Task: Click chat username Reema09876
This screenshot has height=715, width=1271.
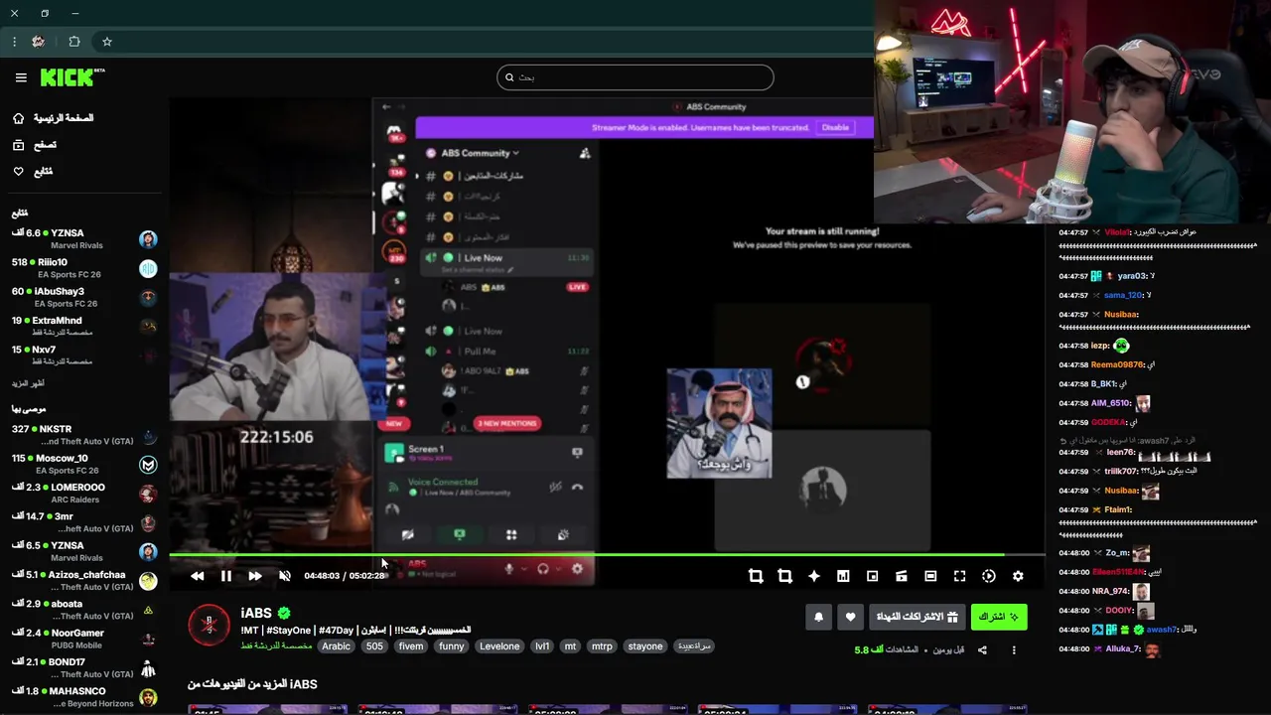Action: pyautogui.click(x=1118, y=364)
